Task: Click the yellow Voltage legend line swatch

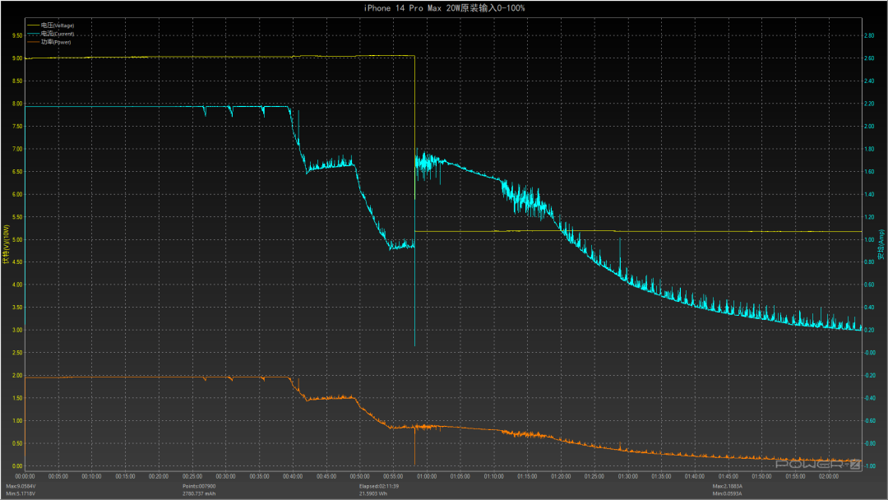Action: point(33,25)
